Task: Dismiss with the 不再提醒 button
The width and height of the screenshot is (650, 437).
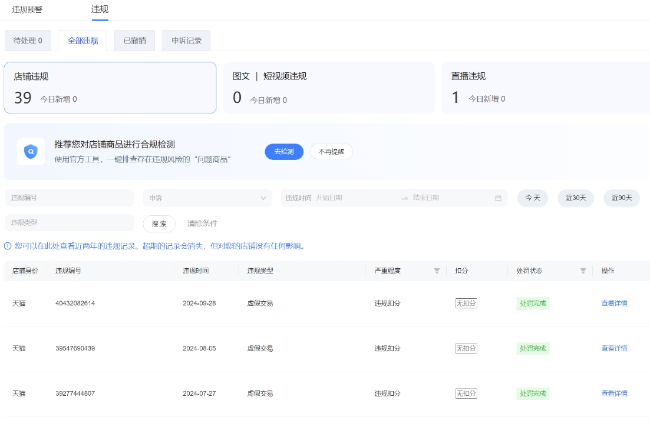Action: click(x=331, y=152)
